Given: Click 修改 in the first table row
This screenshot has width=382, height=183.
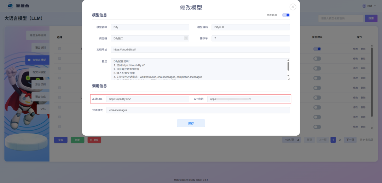Looking at the screenshot, I should [x=356, y=49].
